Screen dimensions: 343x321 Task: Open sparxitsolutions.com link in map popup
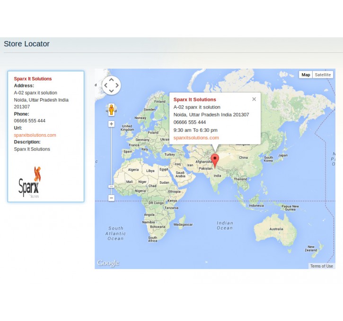click(196, 138)
